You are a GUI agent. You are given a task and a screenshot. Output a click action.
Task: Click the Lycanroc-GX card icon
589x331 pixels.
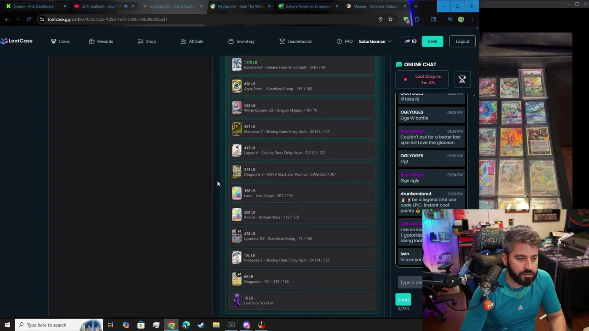click(237, 236)
